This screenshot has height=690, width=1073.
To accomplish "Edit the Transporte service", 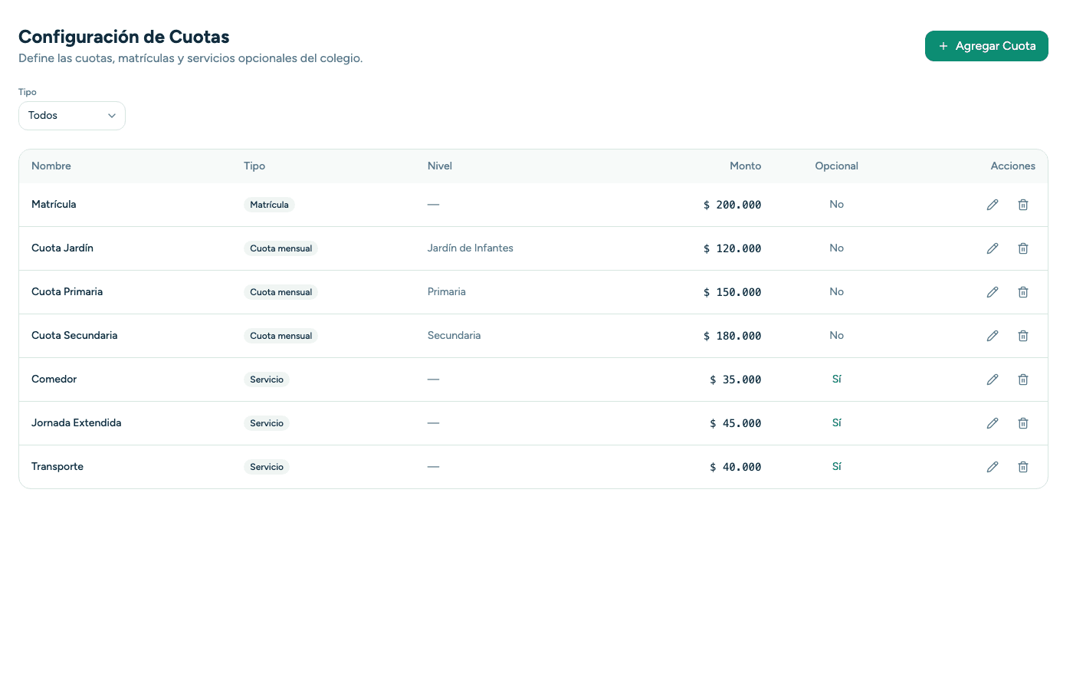I will pyautogui.click(x=993, y=467).
